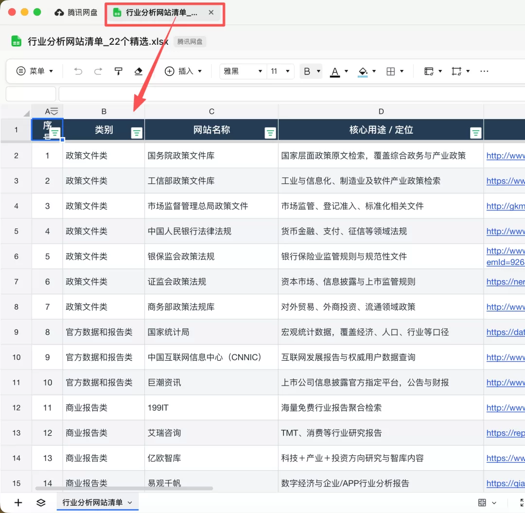Expand the view mode chevron
The width and height of the screenshot is (525, 513).
point(494,503)
